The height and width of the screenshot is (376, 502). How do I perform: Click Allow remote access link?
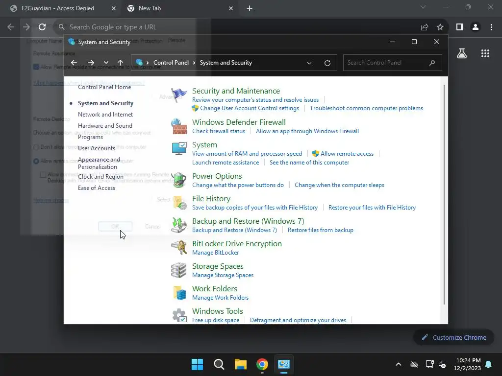click(347, 154)
